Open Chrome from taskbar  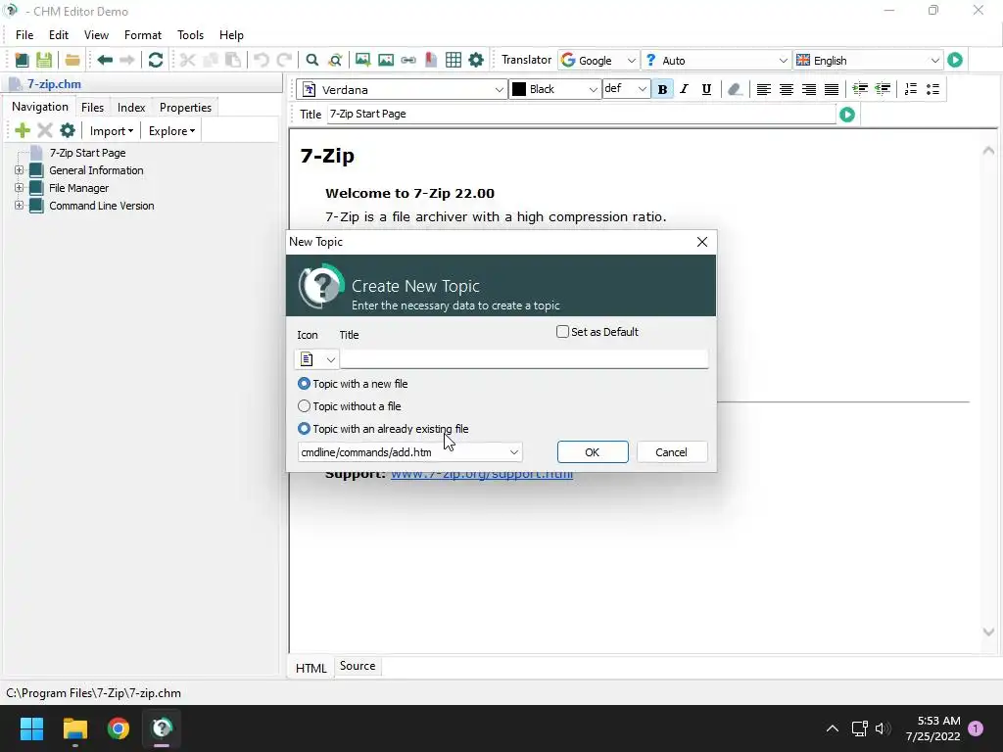point(119,728)
